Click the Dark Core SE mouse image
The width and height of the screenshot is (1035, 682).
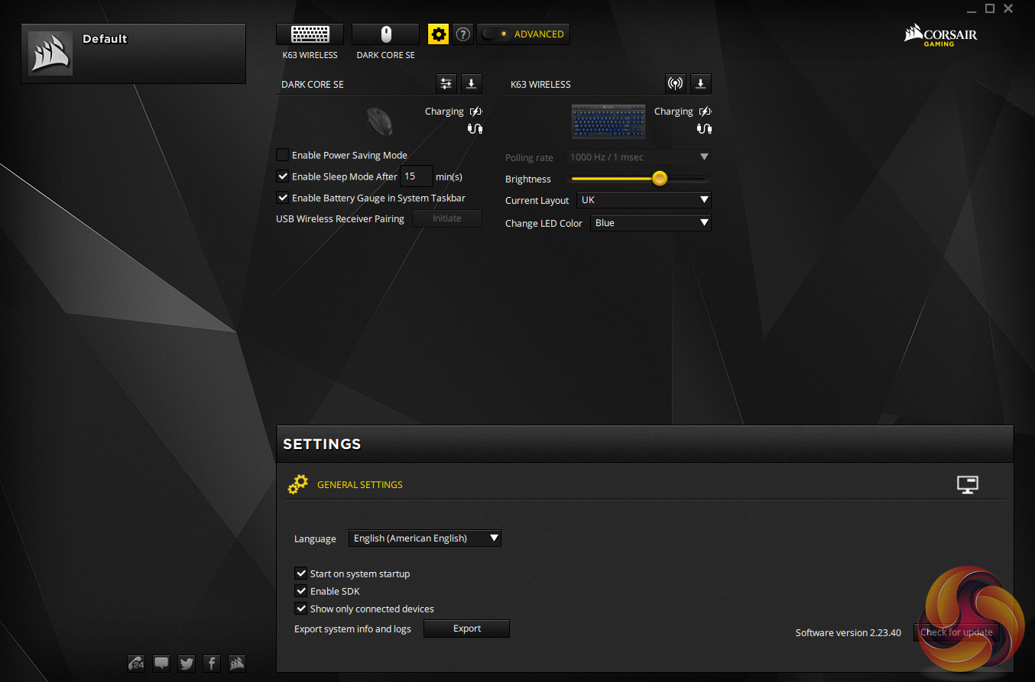(379, 121)
